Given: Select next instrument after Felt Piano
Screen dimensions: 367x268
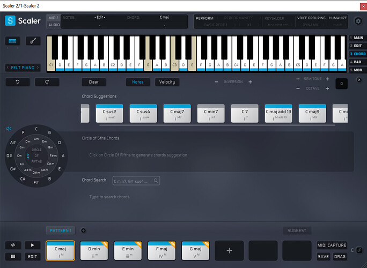Looking at the screenshot, I should (38, 68).
